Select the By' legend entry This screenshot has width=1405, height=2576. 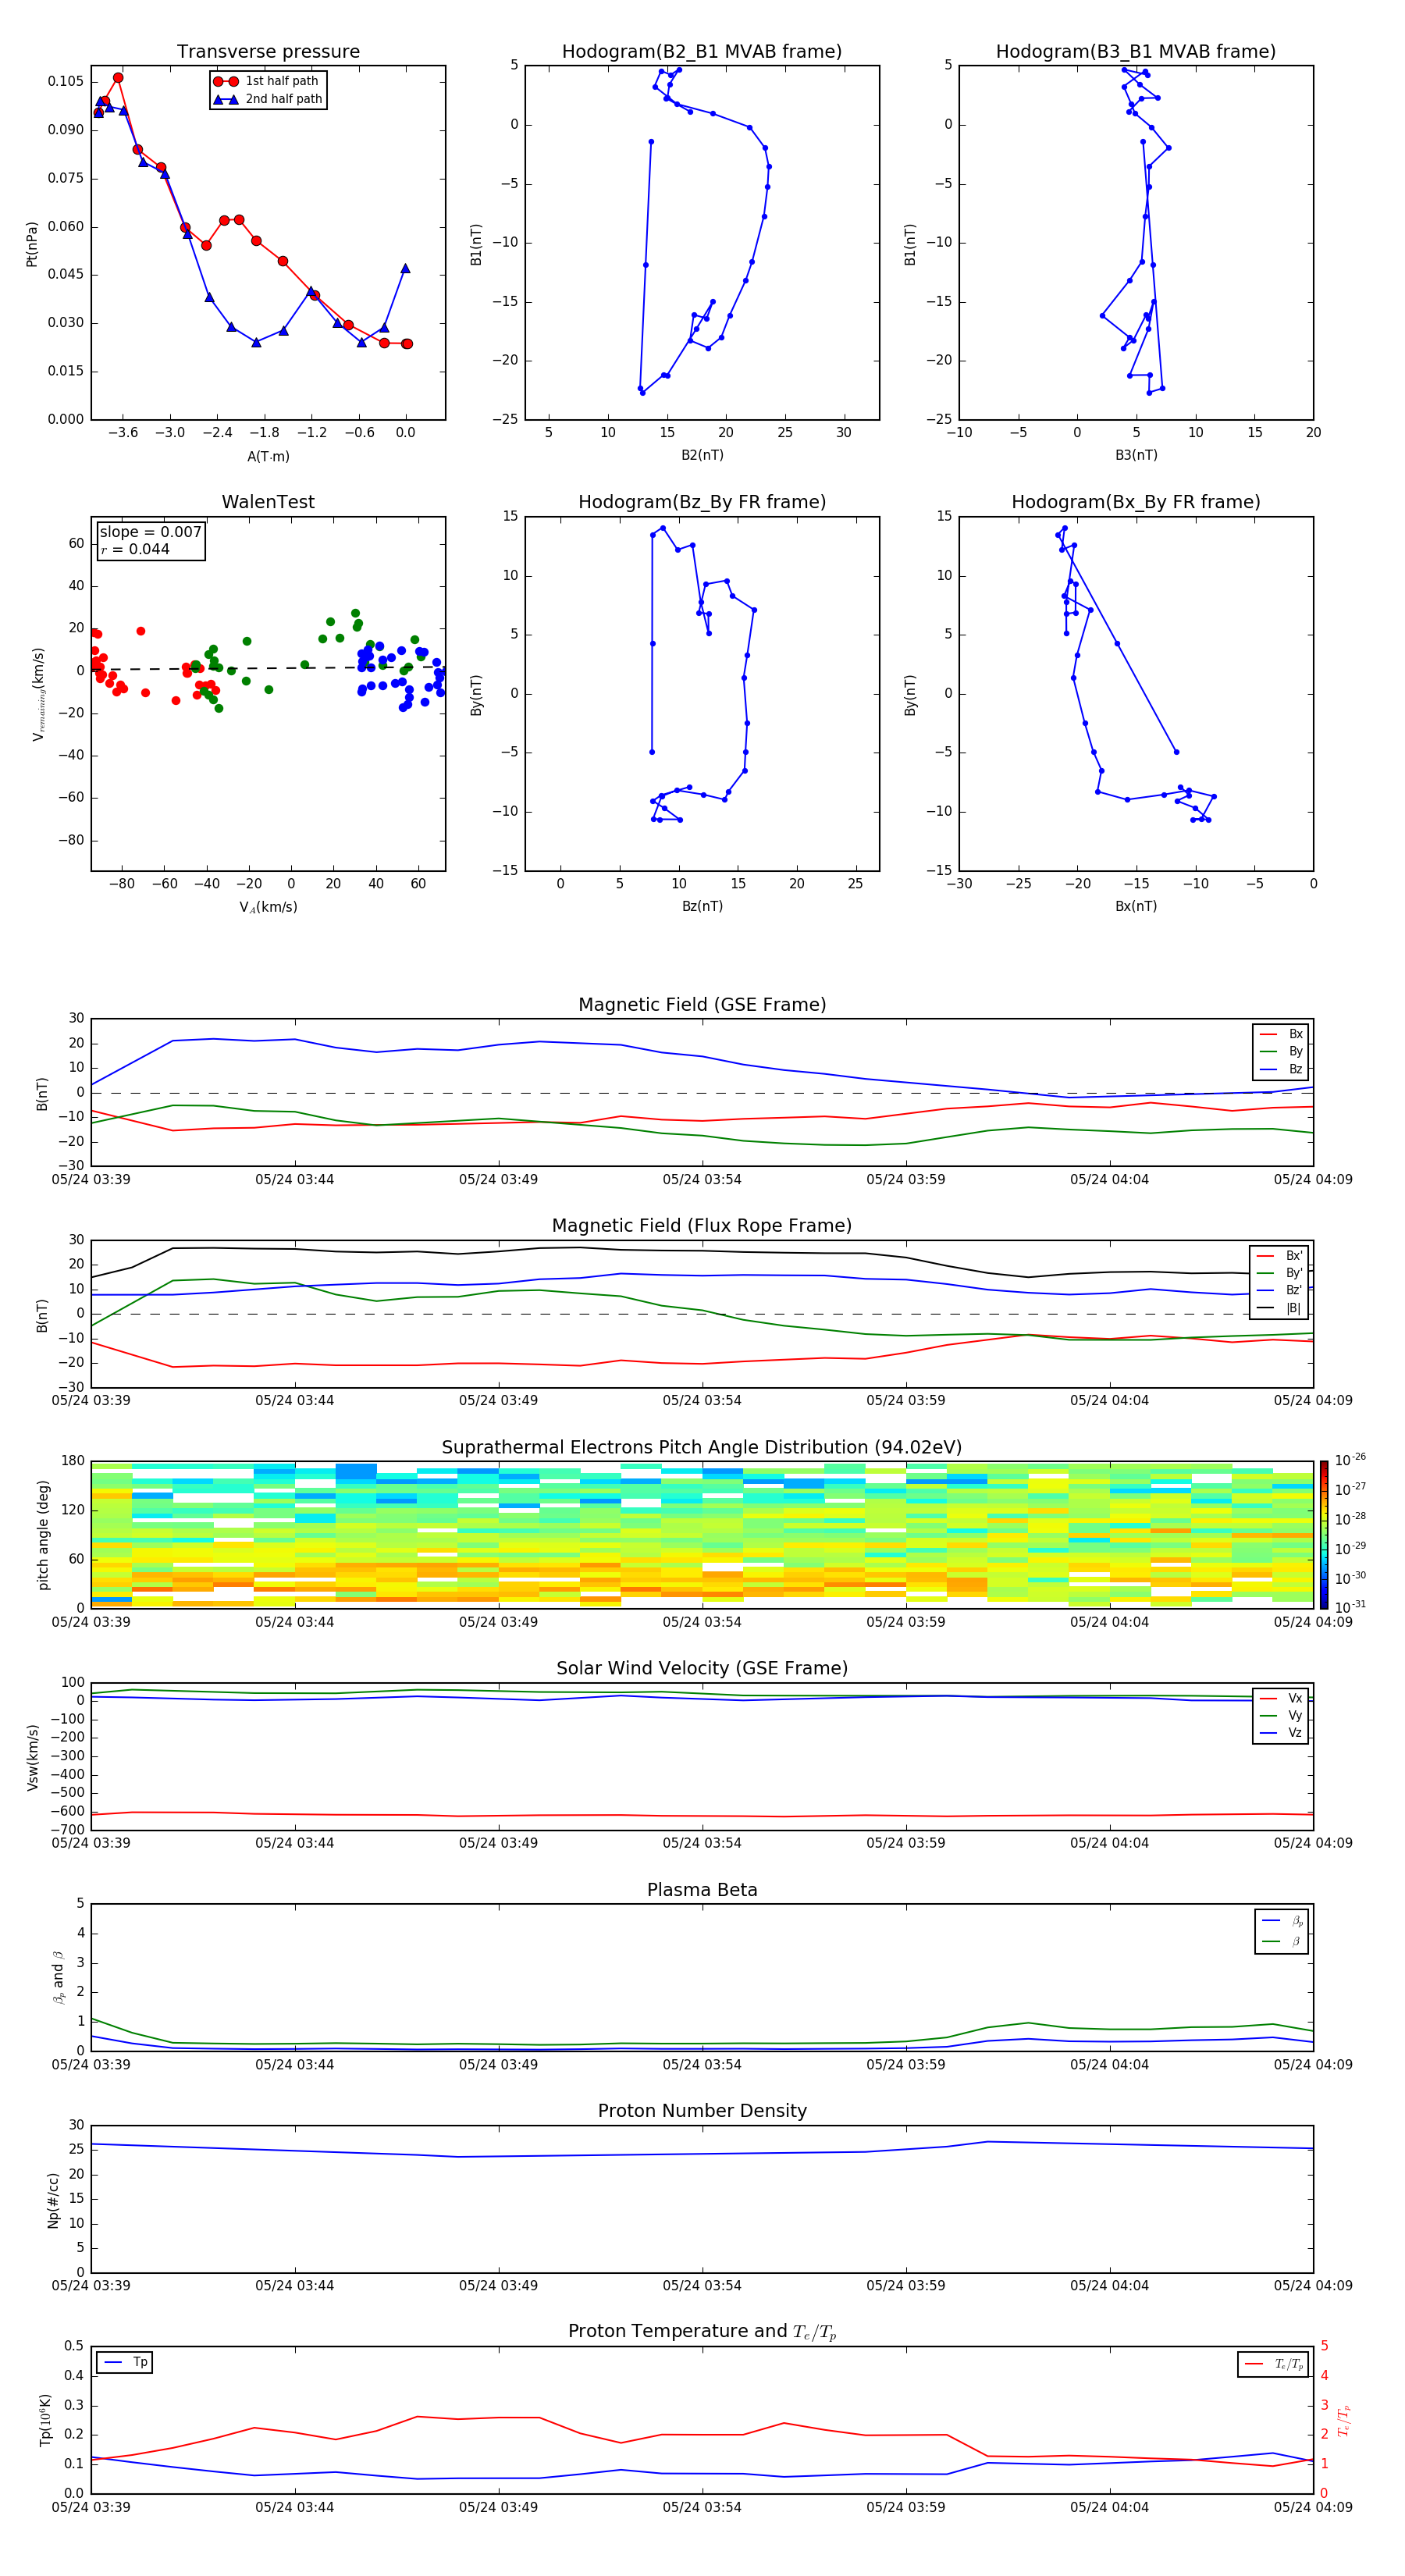point(1280,1273)
